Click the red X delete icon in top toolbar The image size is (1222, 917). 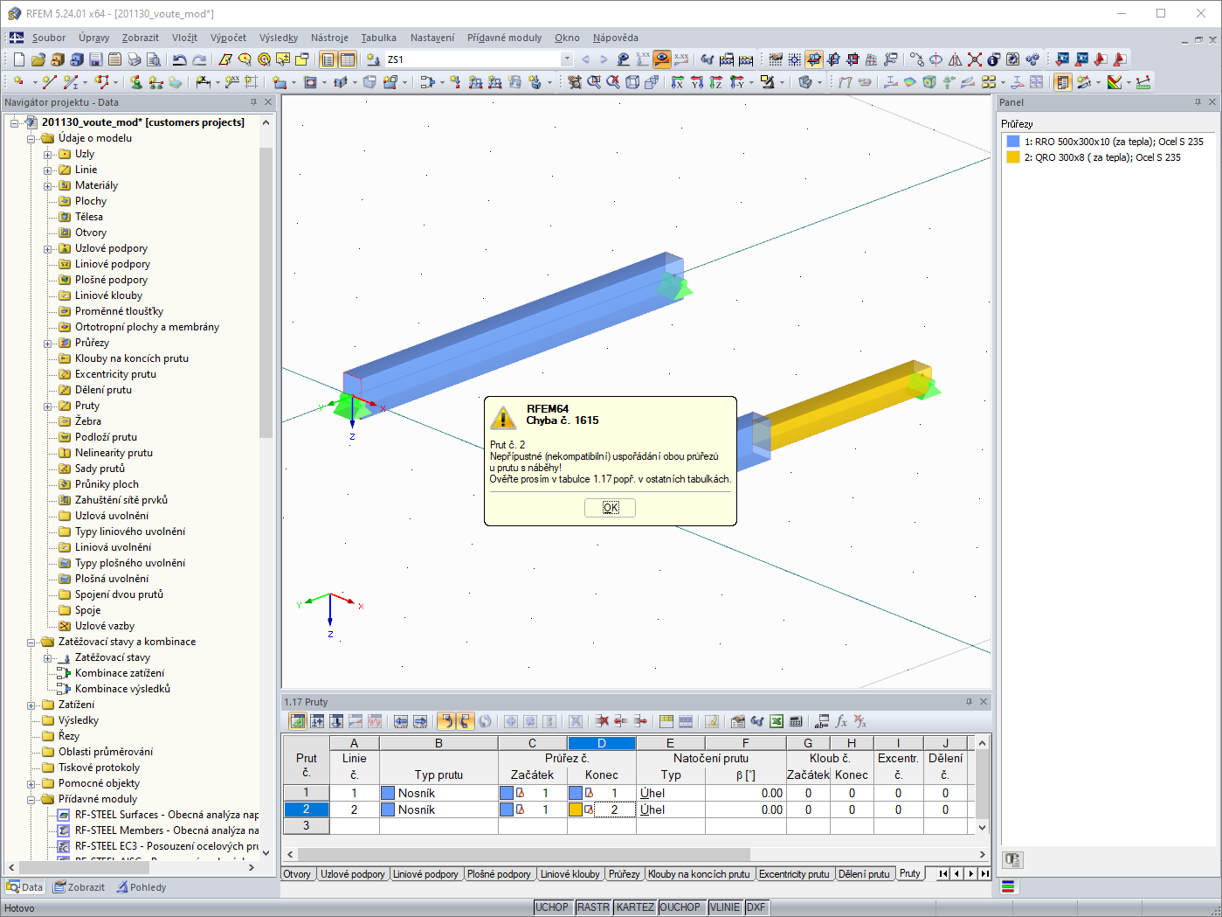pos(975,59)
